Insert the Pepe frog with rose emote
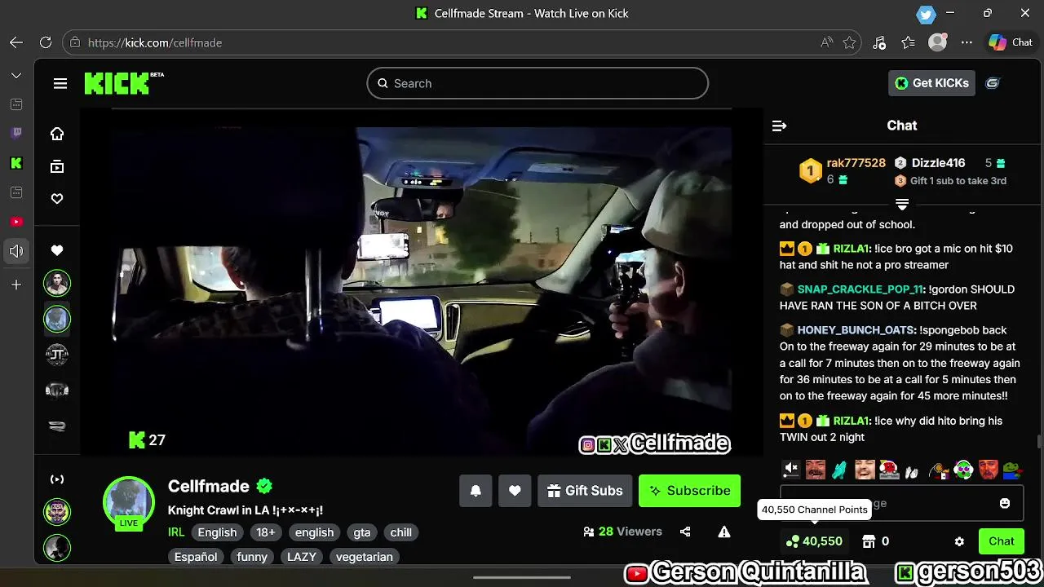 (x=1012, y=470)
